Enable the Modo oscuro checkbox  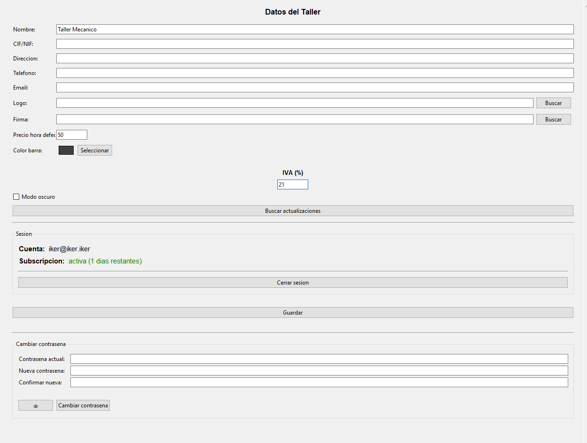(x=16, y=197)
